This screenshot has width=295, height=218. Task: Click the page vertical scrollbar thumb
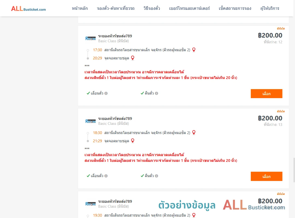pyautogui.click(x=294, y=170)
